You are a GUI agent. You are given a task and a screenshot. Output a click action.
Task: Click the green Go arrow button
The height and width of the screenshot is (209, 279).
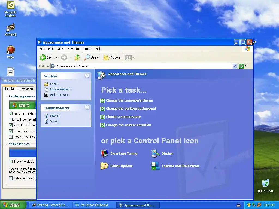(241, 66)
